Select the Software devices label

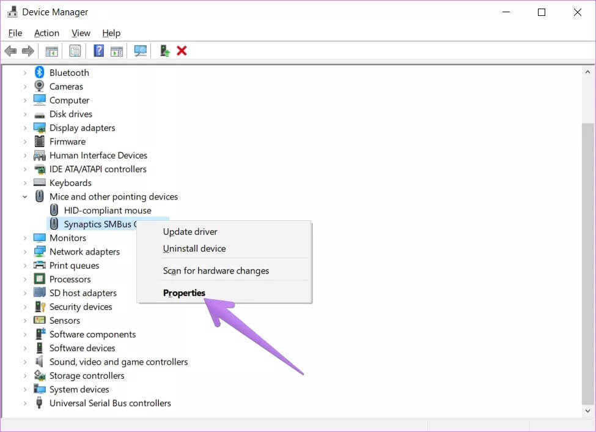(82, 348)
